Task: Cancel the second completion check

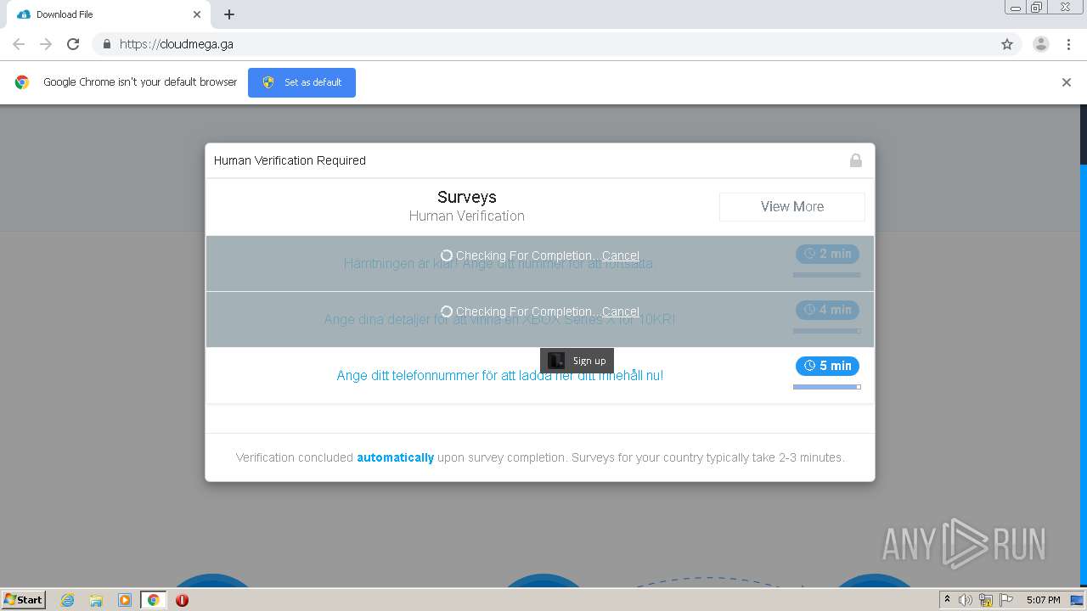Action: (621, 311)
